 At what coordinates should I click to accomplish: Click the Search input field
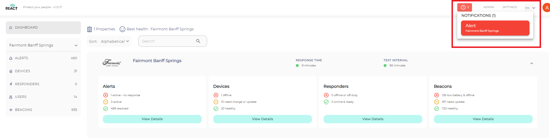(173, 41)
